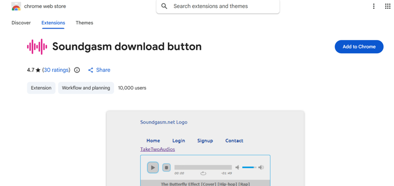Viewport: 394px width, 186px height.
Task: Click the mute speaker icon in player
Action: [237, 167]
